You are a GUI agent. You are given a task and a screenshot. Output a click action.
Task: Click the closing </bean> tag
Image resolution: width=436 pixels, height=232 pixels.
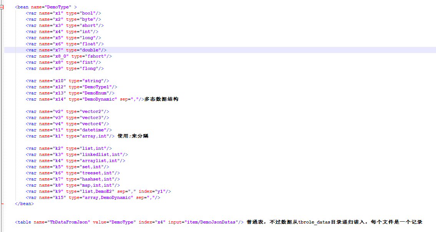[24, 204]
